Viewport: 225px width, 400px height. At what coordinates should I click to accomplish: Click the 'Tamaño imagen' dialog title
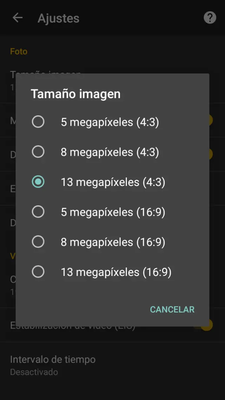point(76,94)
